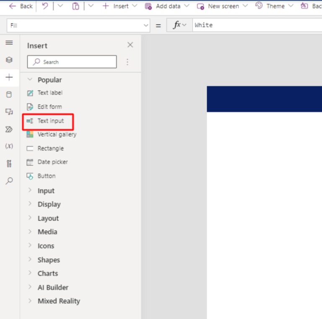Viewport: 322px width, 319px height.
Task: Open Advanced tools icon in left rail
Action: (9, 164)
